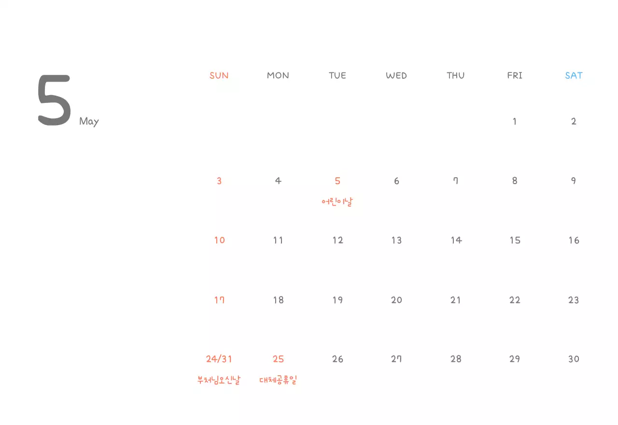Click the date 13
618x425 pixels.
(x=396, y=240)
